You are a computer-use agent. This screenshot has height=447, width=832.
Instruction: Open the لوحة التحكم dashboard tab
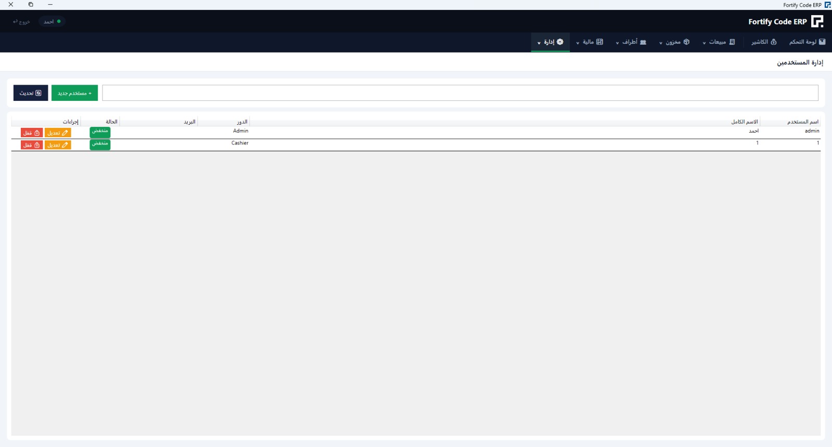(807, 42)
